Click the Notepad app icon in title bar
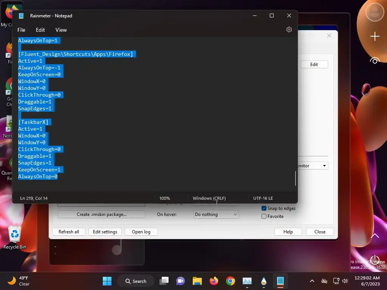387x290 pixels. 21,16
